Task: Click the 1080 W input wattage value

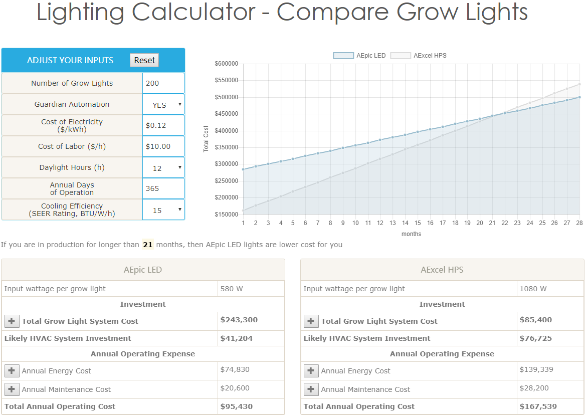Action: [x=533, y=289]
